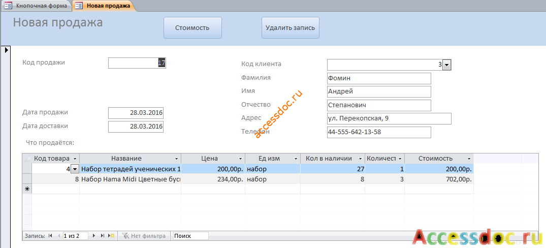Click the Стоимость button
The width and height of the screenshot is (546, 248).
click(x=192, y=28)
